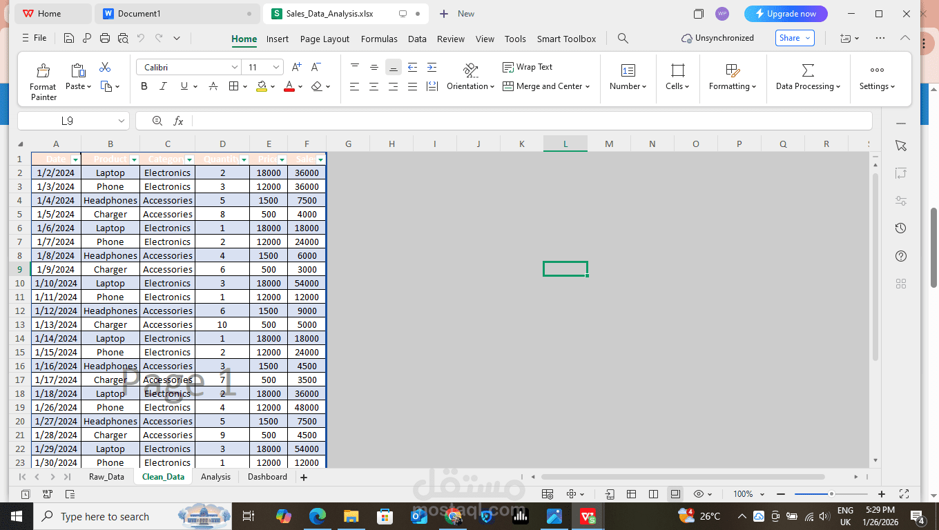Switch to normal view in status bar
Screen dimensions: 939x530
point(631,494)
